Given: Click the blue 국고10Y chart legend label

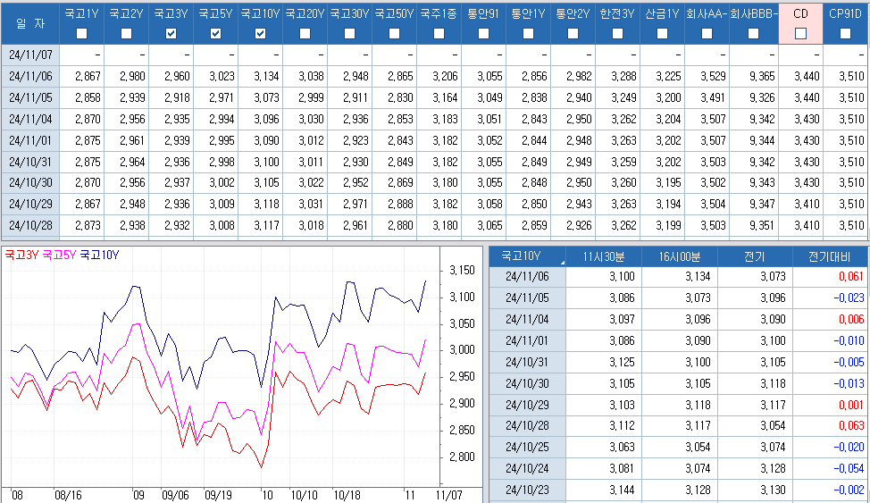Looking at the screenshot, I should tap(99, 255).
